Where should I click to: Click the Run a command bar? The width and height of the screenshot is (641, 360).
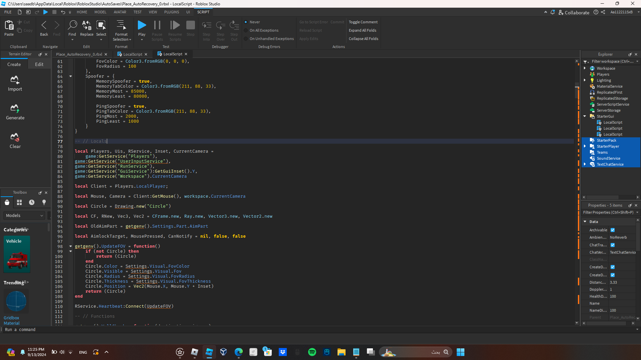point(319,330)
